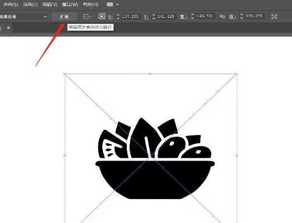Click the transform panel icon at right

274,17
